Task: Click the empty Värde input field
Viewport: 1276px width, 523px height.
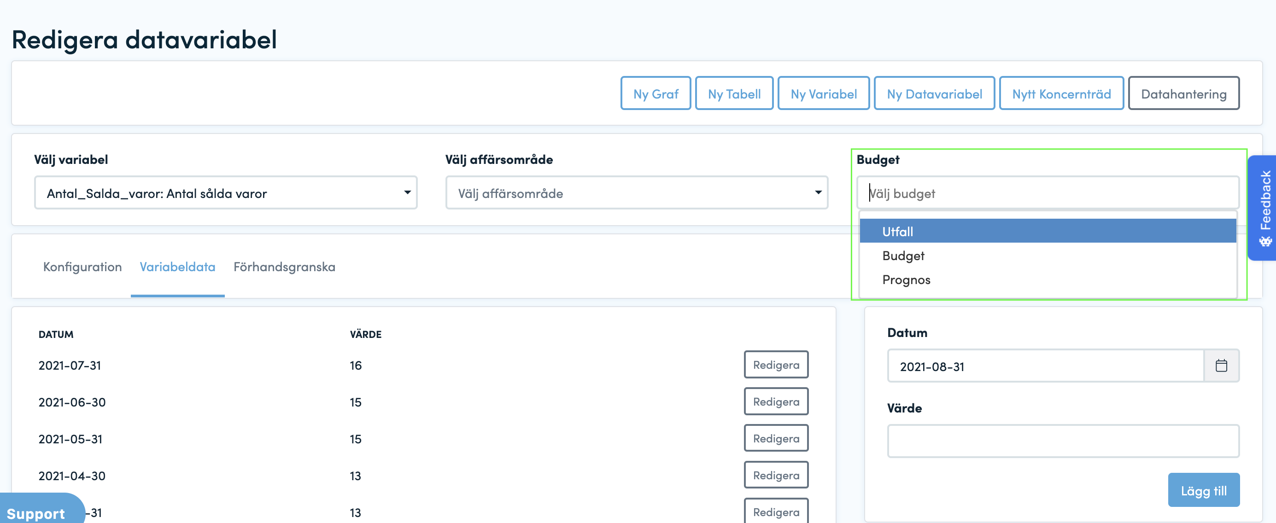Action: [x=1063, y=440]
